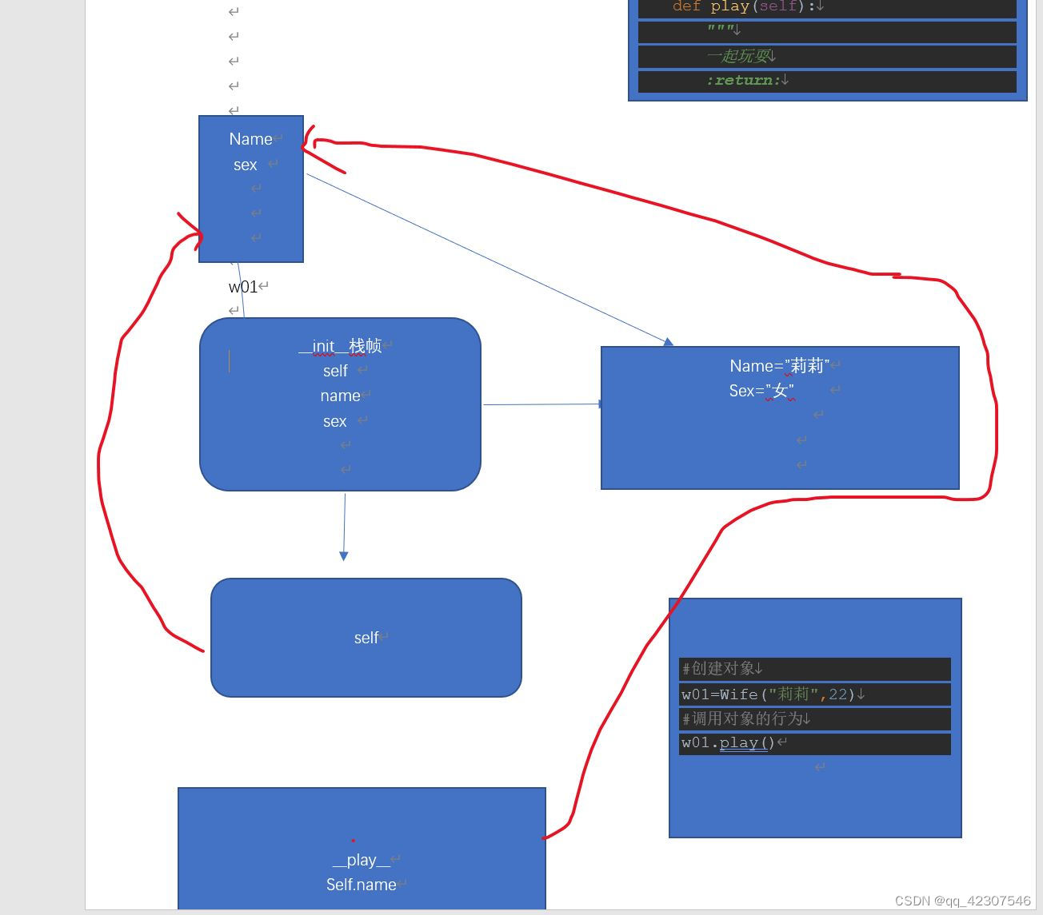Select the 'w01' label text
Viewport: 1043px width, 915px height.
(243, 287)
